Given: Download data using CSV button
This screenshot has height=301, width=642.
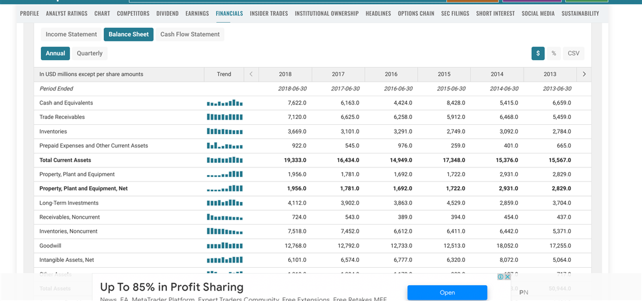Looking at the screenshot, I should [x=573, y=53].
